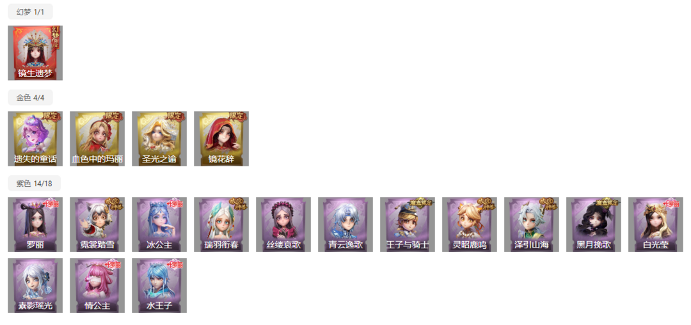691x325 pixels.
Task: Select the 王子与骑士 skin card
Action: [x=408, y=225]
